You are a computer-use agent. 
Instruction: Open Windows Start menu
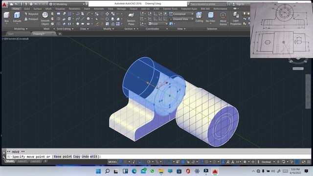pos(98,171)
